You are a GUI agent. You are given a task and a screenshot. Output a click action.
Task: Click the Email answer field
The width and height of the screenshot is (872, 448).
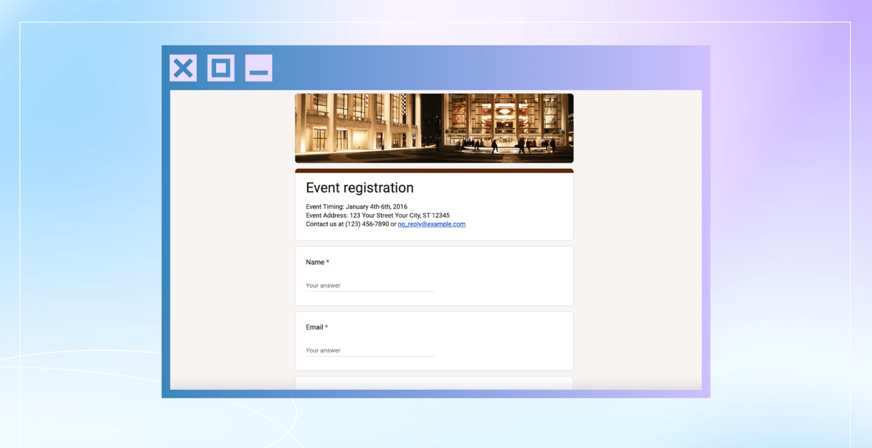pyautogui.click(x=370, y=350)
